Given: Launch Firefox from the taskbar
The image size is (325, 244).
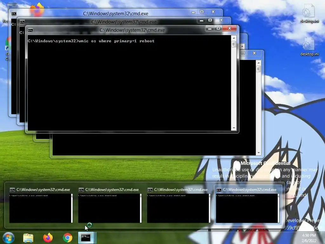Looking at the screenshot, I should point(48,238).
